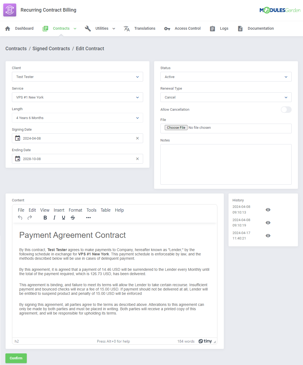Expand the Utilities menu chevron

point(114,29)
